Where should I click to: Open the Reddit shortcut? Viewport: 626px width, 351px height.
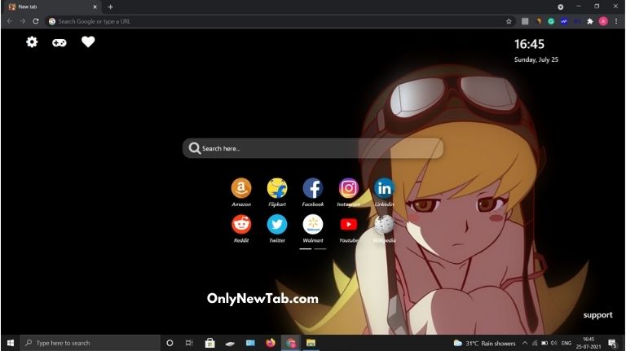[x=241, y=225]
